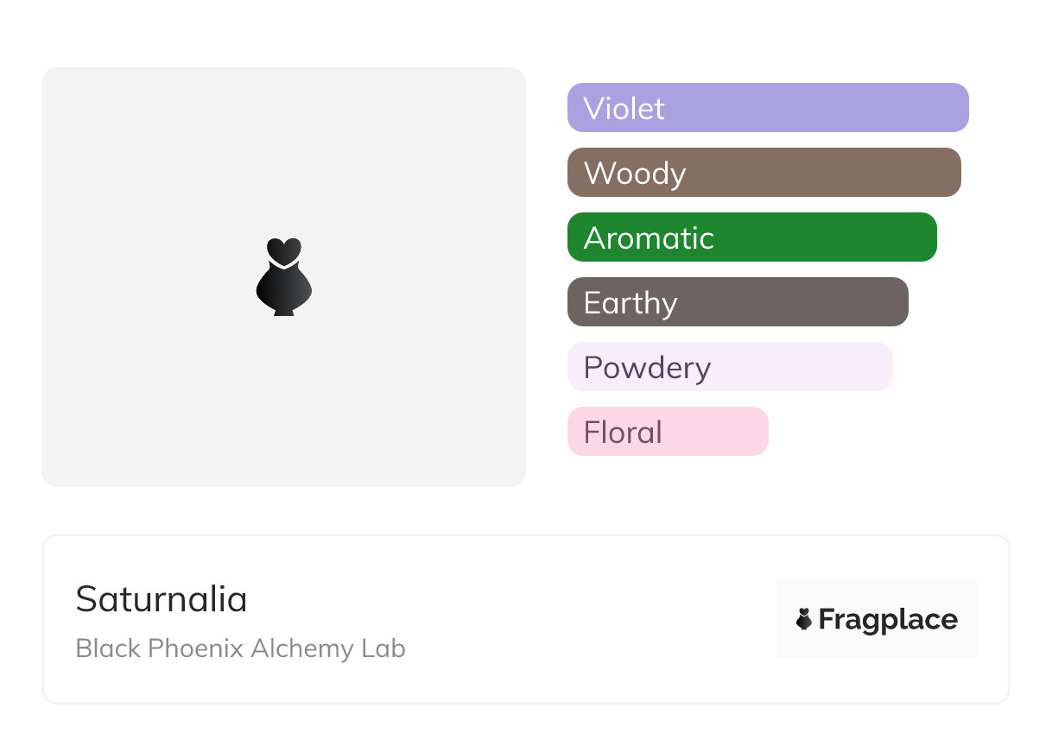Click the "Powdery" text label

click(x=647, y=368)
